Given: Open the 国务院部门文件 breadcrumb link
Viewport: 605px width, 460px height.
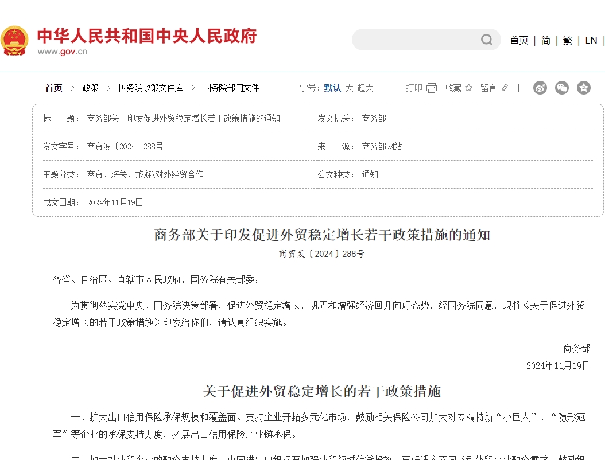Looking at the screenshot, I should (230, 88).
